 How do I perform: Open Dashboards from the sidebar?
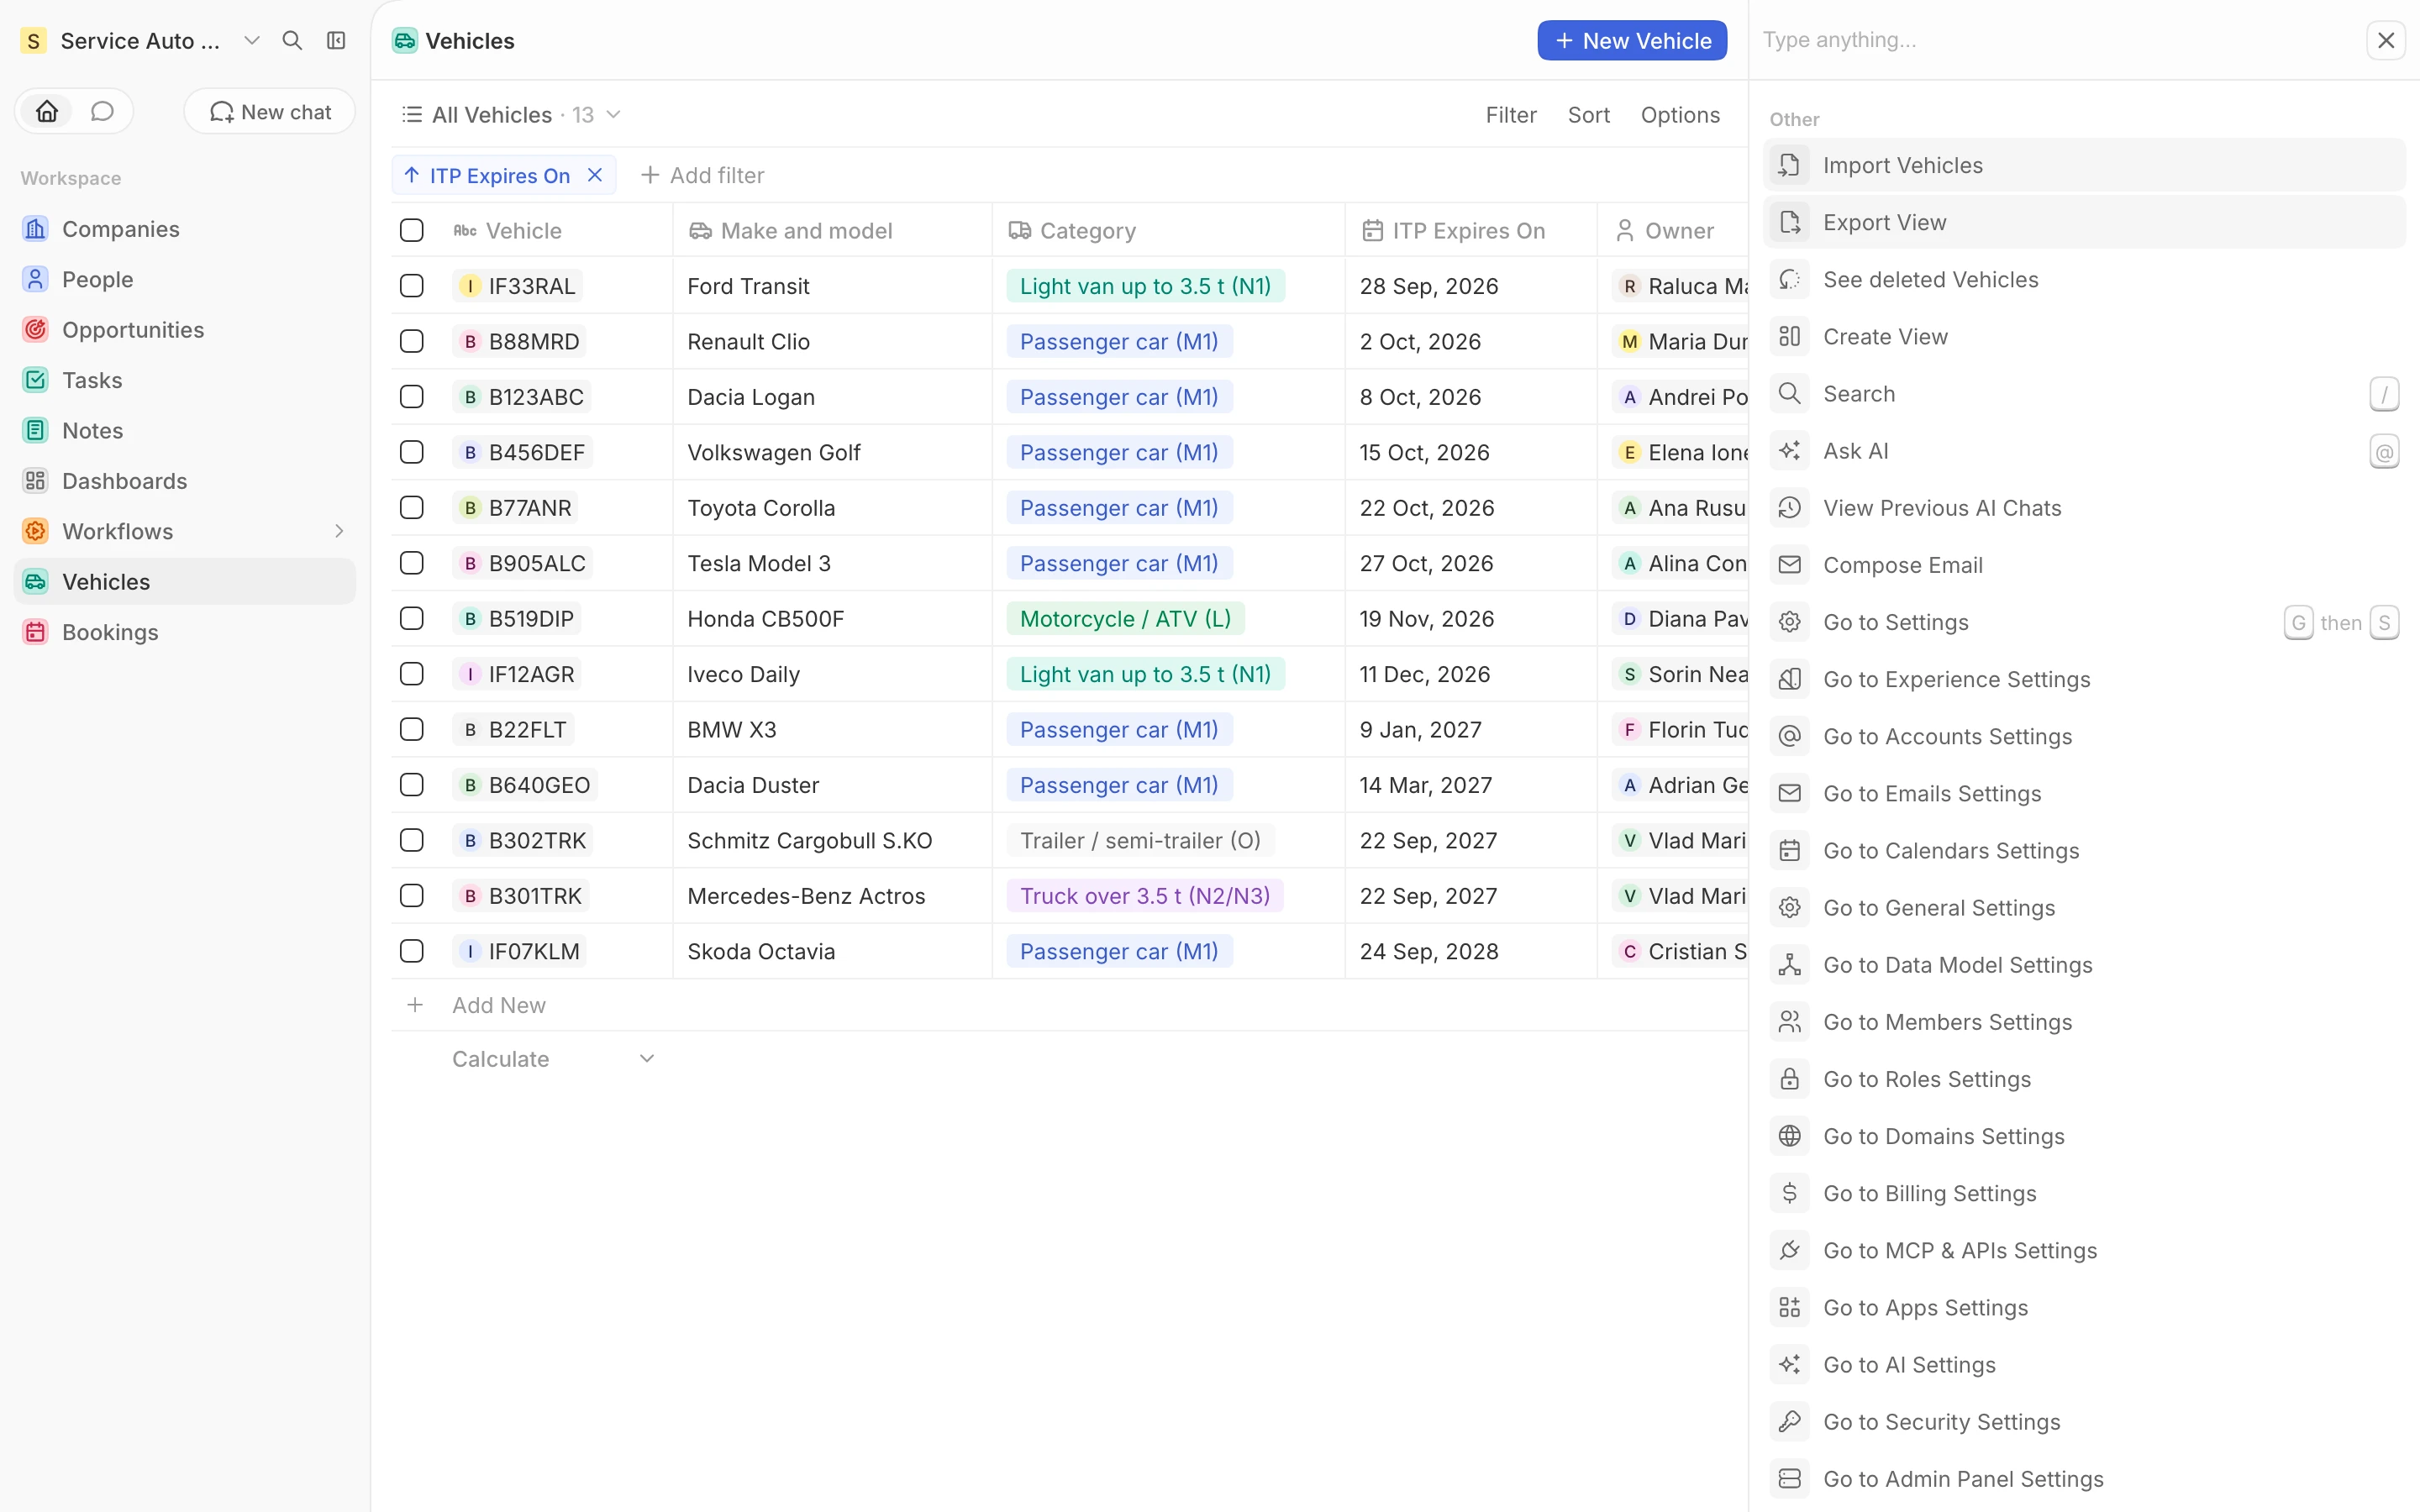pyautogui.click(x=184, y=481)
